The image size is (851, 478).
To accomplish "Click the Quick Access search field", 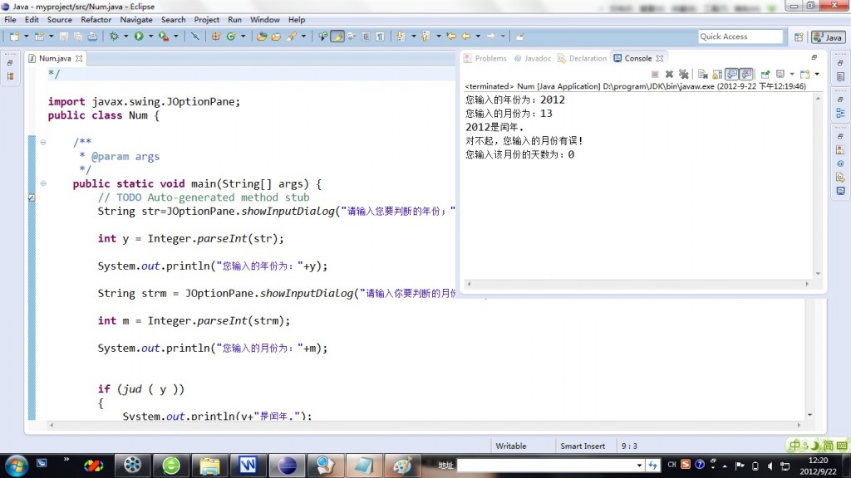I will coord(740,37).
